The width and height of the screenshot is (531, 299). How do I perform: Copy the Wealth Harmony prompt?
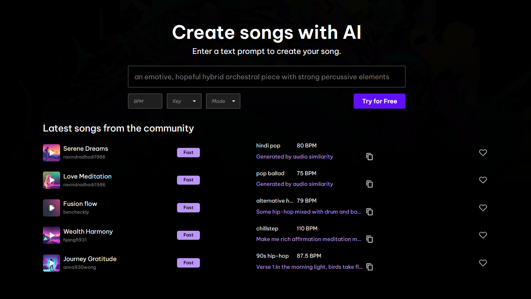pos(370,239)
